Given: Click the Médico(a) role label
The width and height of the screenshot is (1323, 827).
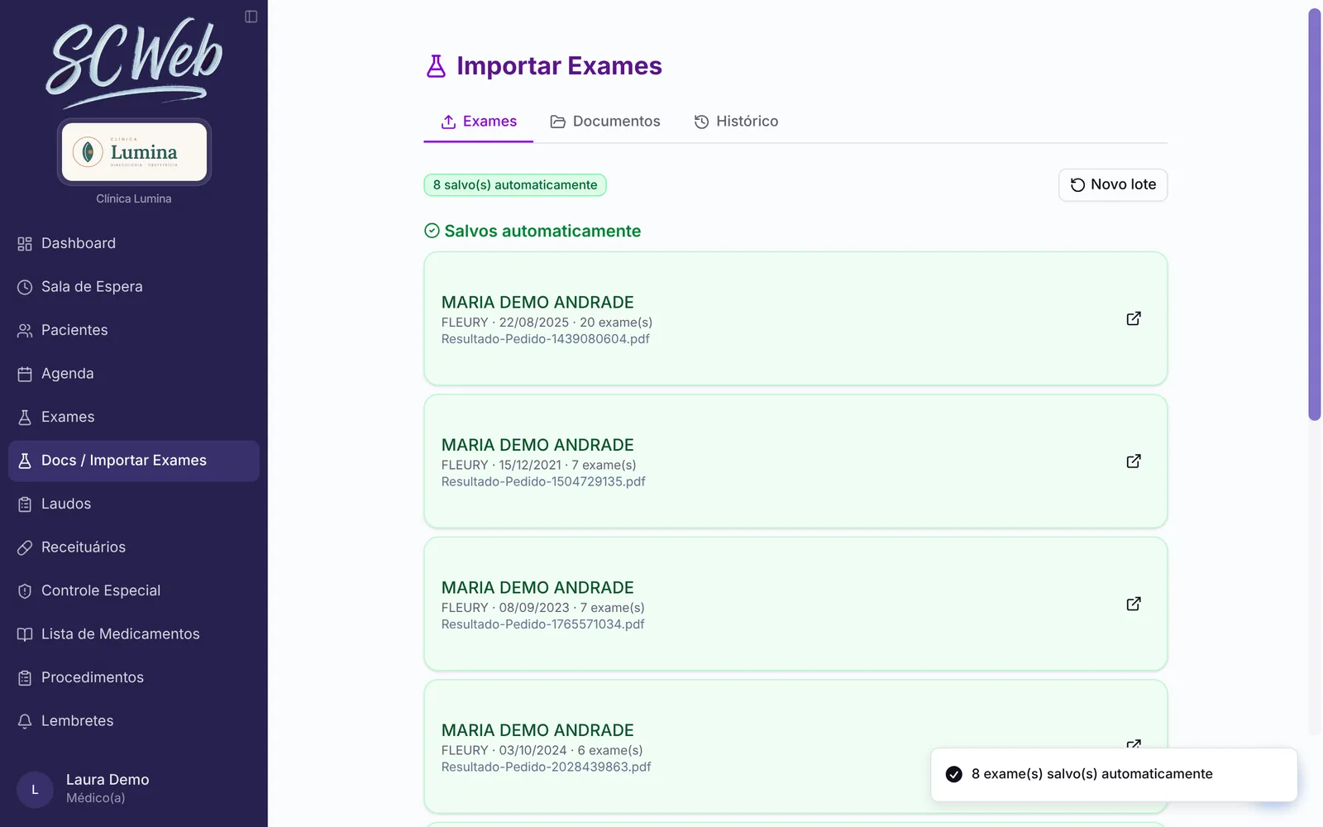Looking at the screenshot, I should point(95,798).
